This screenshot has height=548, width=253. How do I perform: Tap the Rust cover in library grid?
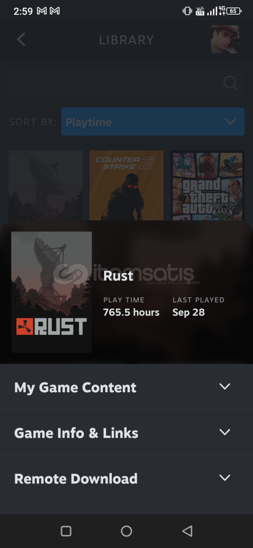[46, 186]
